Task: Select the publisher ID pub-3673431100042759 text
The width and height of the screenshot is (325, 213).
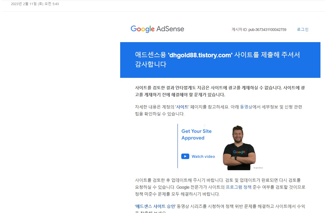Action: click(x=267, y=30)
